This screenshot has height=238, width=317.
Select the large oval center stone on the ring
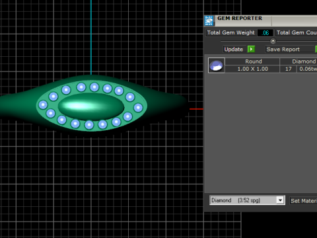coord(91,106)
